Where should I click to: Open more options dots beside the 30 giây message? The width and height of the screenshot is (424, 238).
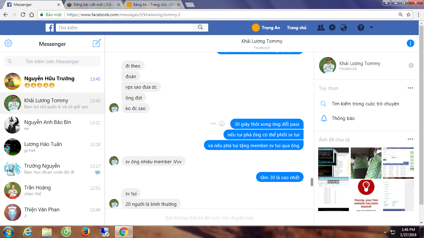pyautogui.click(x=213, y=124)
